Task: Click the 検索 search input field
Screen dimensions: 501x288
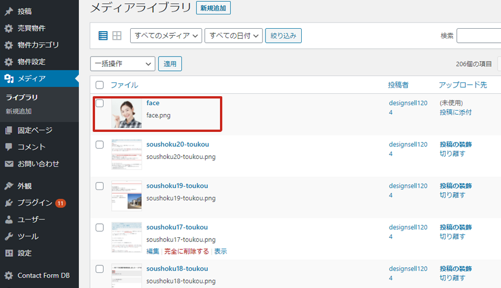Action: (479, 36)
